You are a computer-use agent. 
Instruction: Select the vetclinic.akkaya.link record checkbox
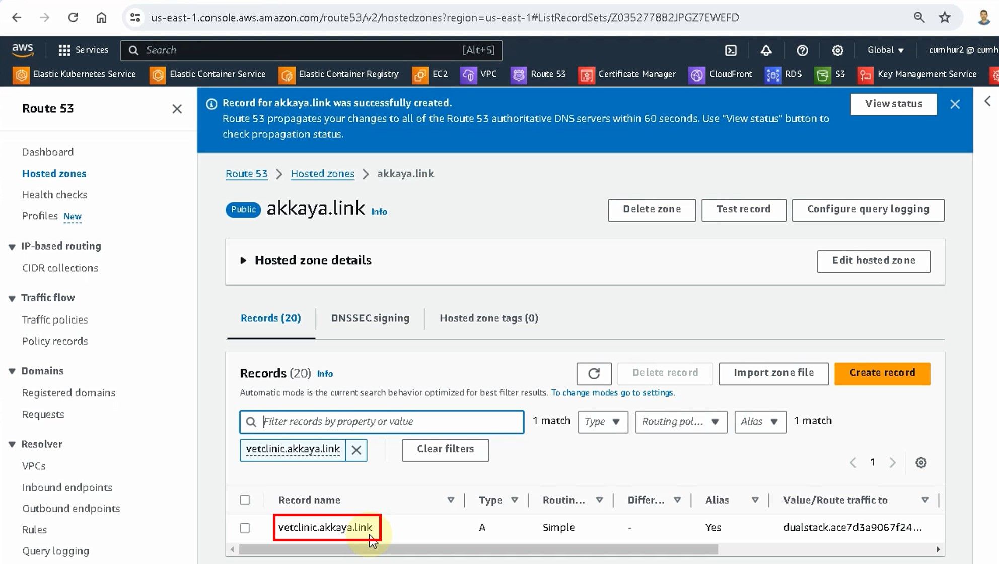pos(245,528)
